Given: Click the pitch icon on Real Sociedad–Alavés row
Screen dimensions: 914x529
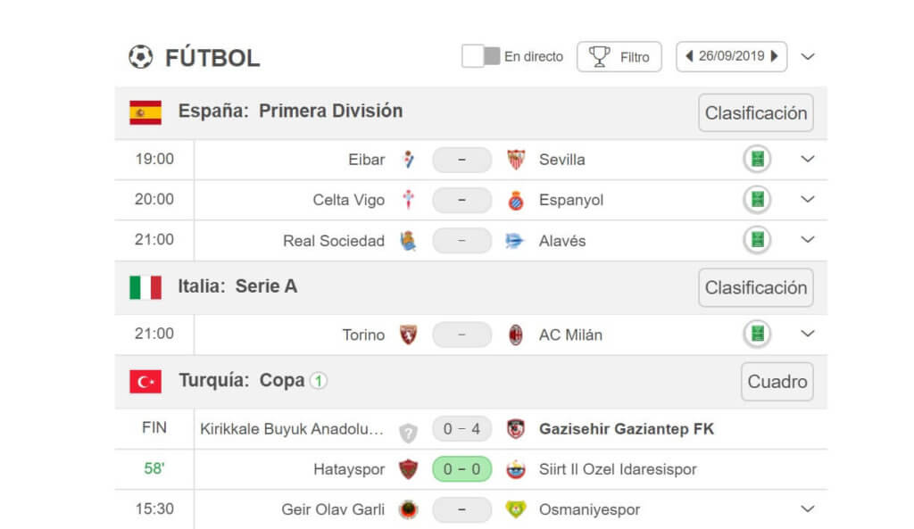Looking at the screenshot, I should click(x=757, y=240).
